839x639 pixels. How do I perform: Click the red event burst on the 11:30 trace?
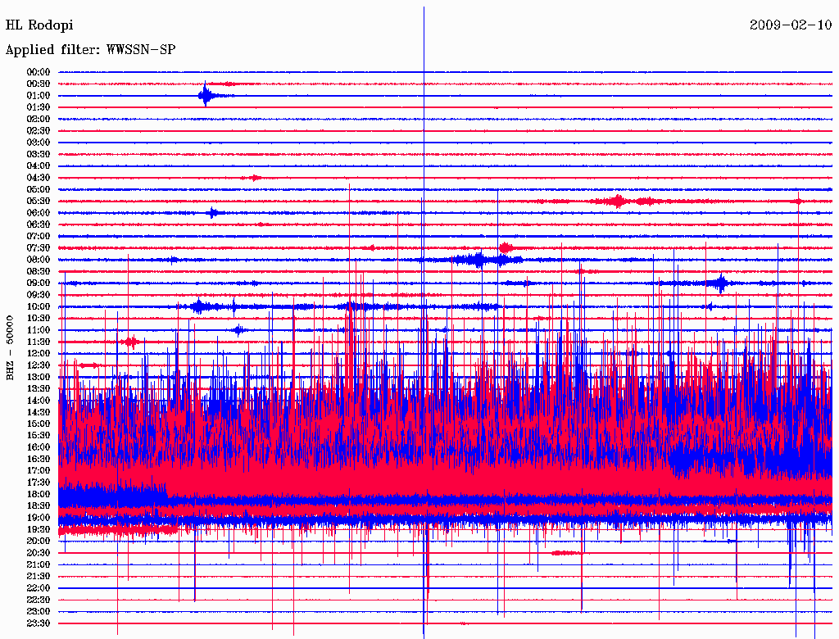tap(131, 342)
